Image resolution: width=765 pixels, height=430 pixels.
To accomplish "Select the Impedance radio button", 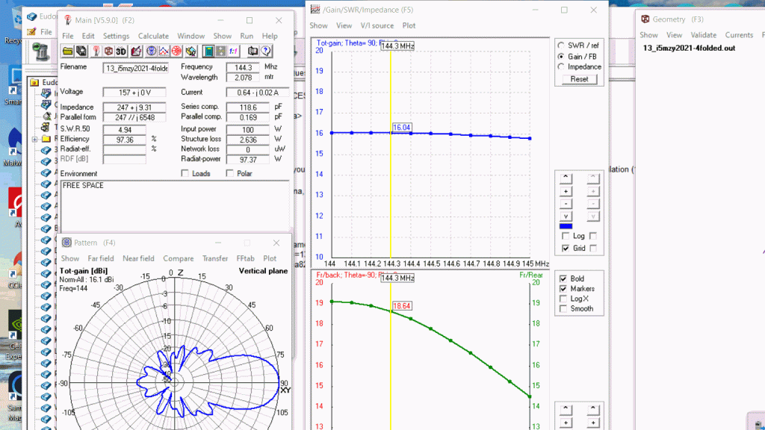I will point(561,66).
